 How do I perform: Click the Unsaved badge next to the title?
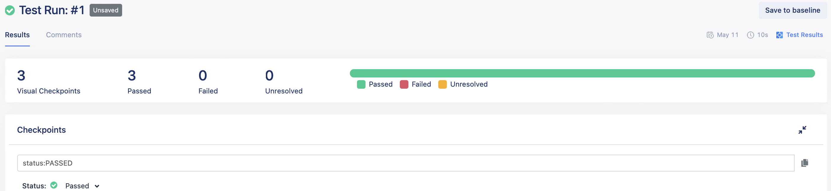106,10
